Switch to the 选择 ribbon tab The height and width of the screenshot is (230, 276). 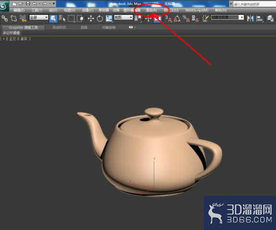point(84,27)
